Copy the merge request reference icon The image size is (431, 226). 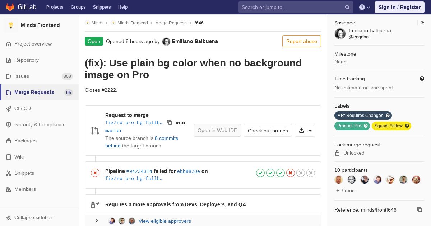(419, 209)
